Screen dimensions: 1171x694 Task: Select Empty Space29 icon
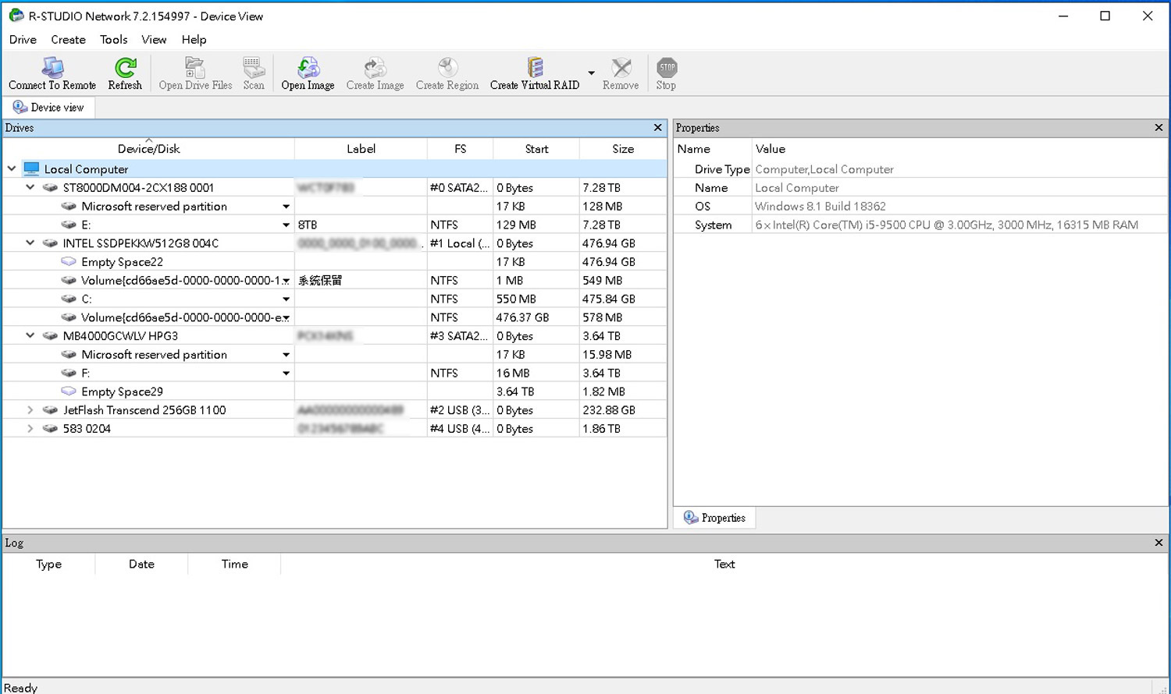[x=69, y=391]
